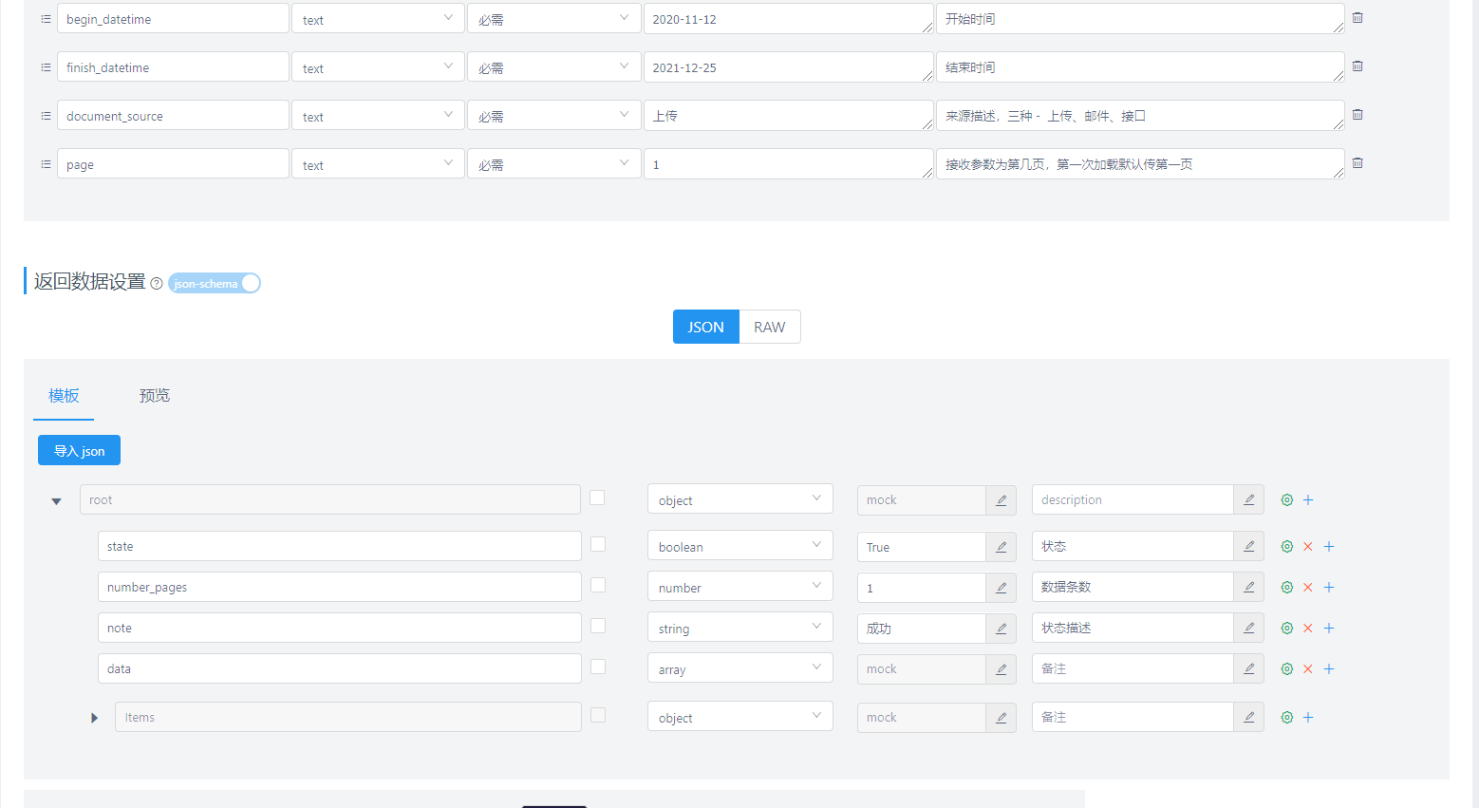Screen dimensions: 1479x808
Task: Select the RAW response format tab
Action: (x=769, y=327)
